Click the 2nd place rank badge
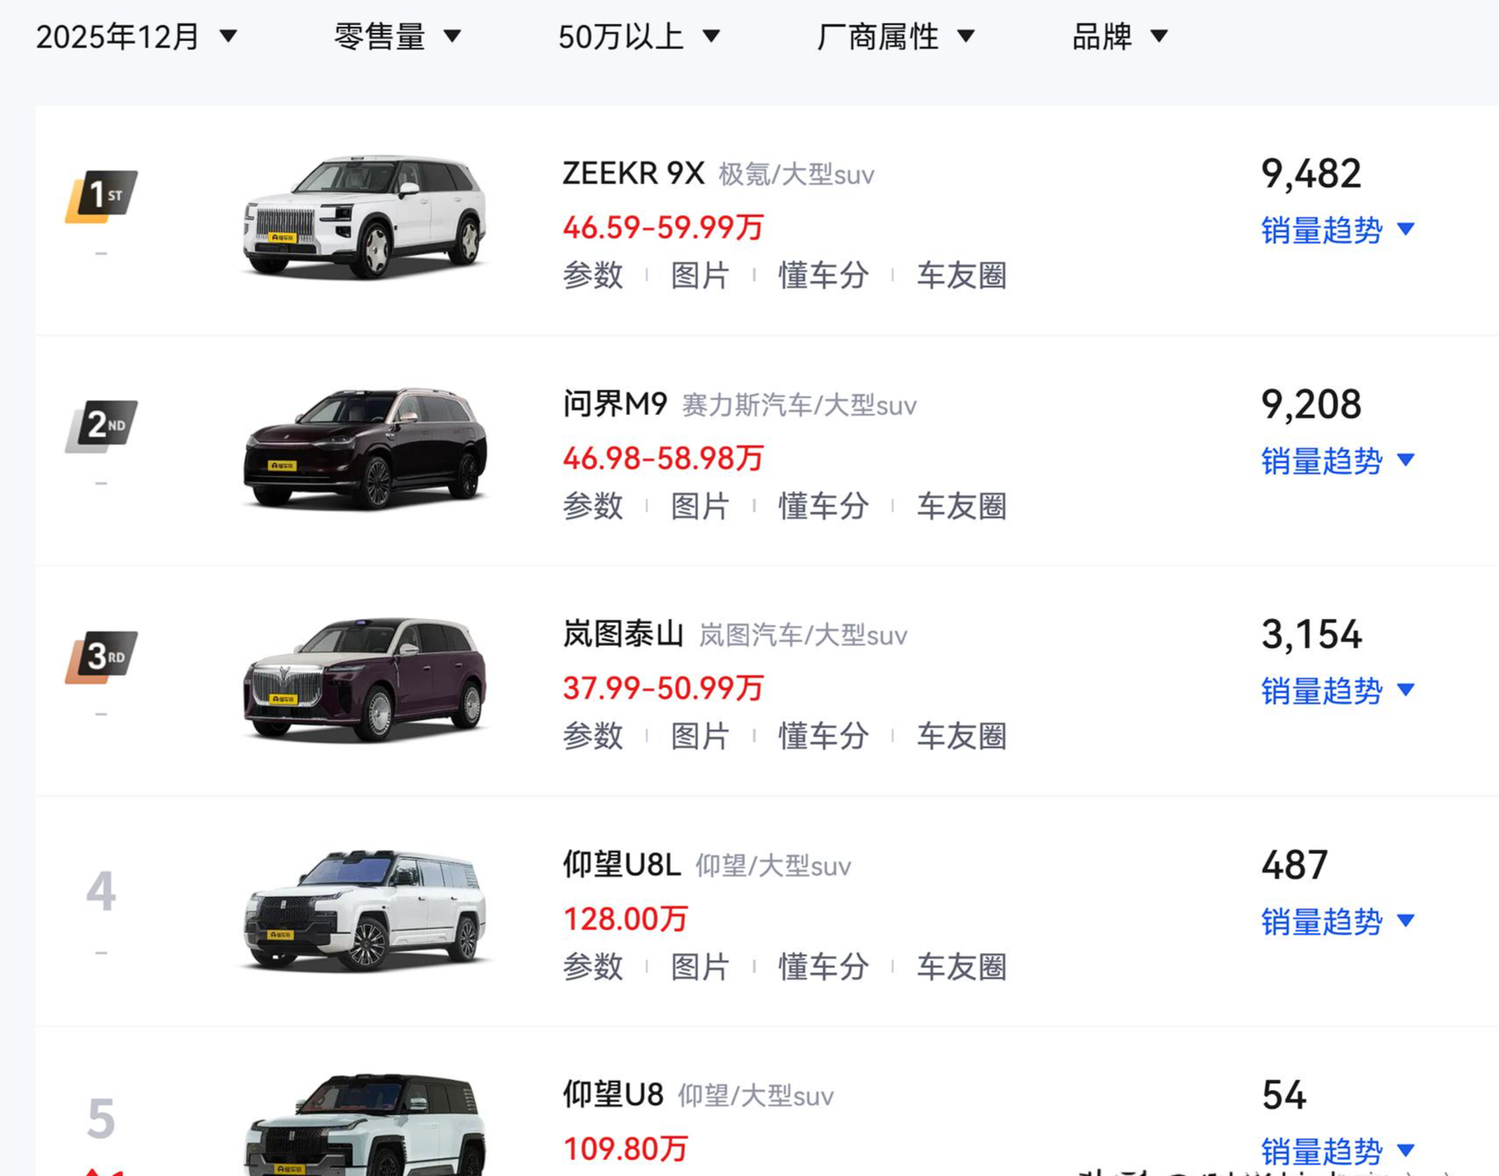The height and width of the screenshot is (1176, 1499). click(102, 426)
